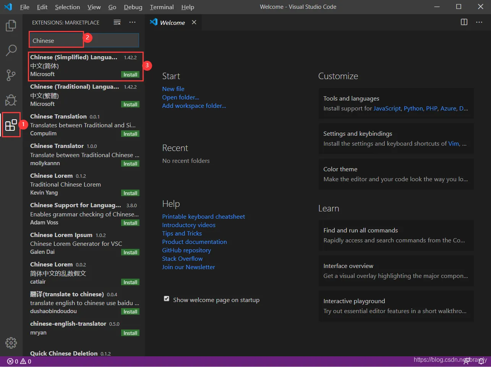
Task: Click Add workspace folder... link
Action: (194, 106)
